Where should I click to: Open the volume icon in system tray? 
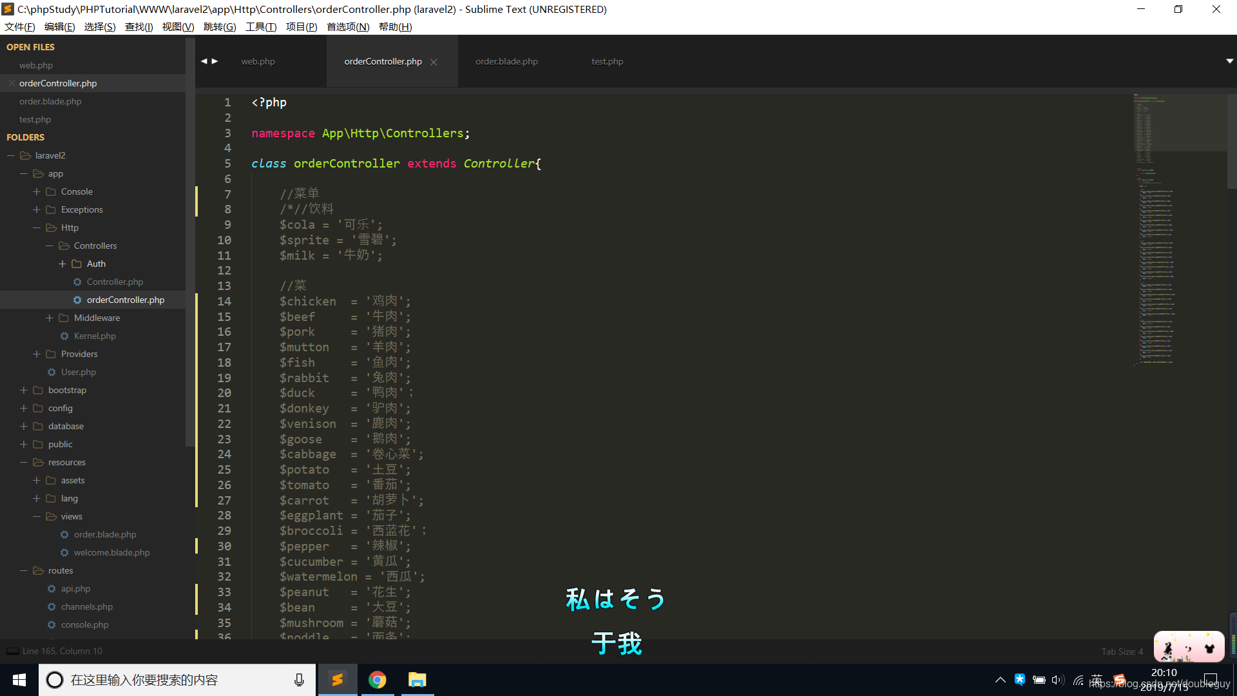[x=1057, y=680]
